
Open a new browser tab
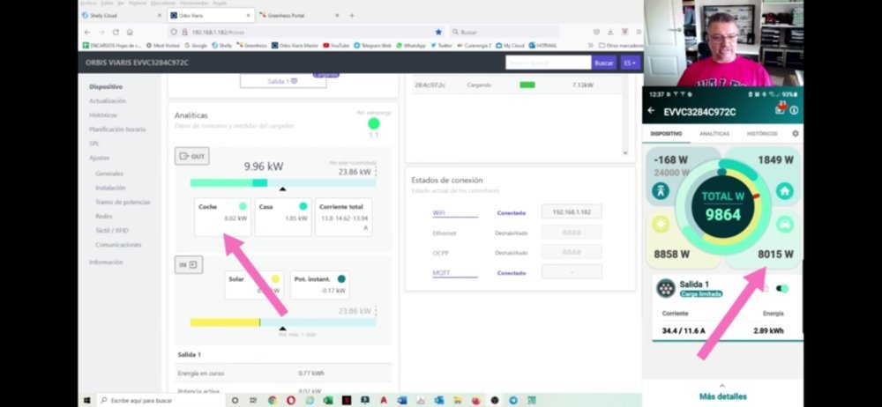352,16
